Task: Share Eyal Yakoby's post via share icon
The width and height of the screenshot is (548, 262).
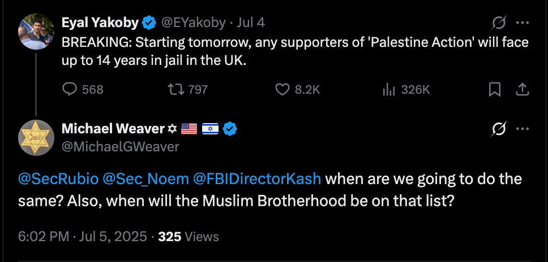Action: coord(523,89)
